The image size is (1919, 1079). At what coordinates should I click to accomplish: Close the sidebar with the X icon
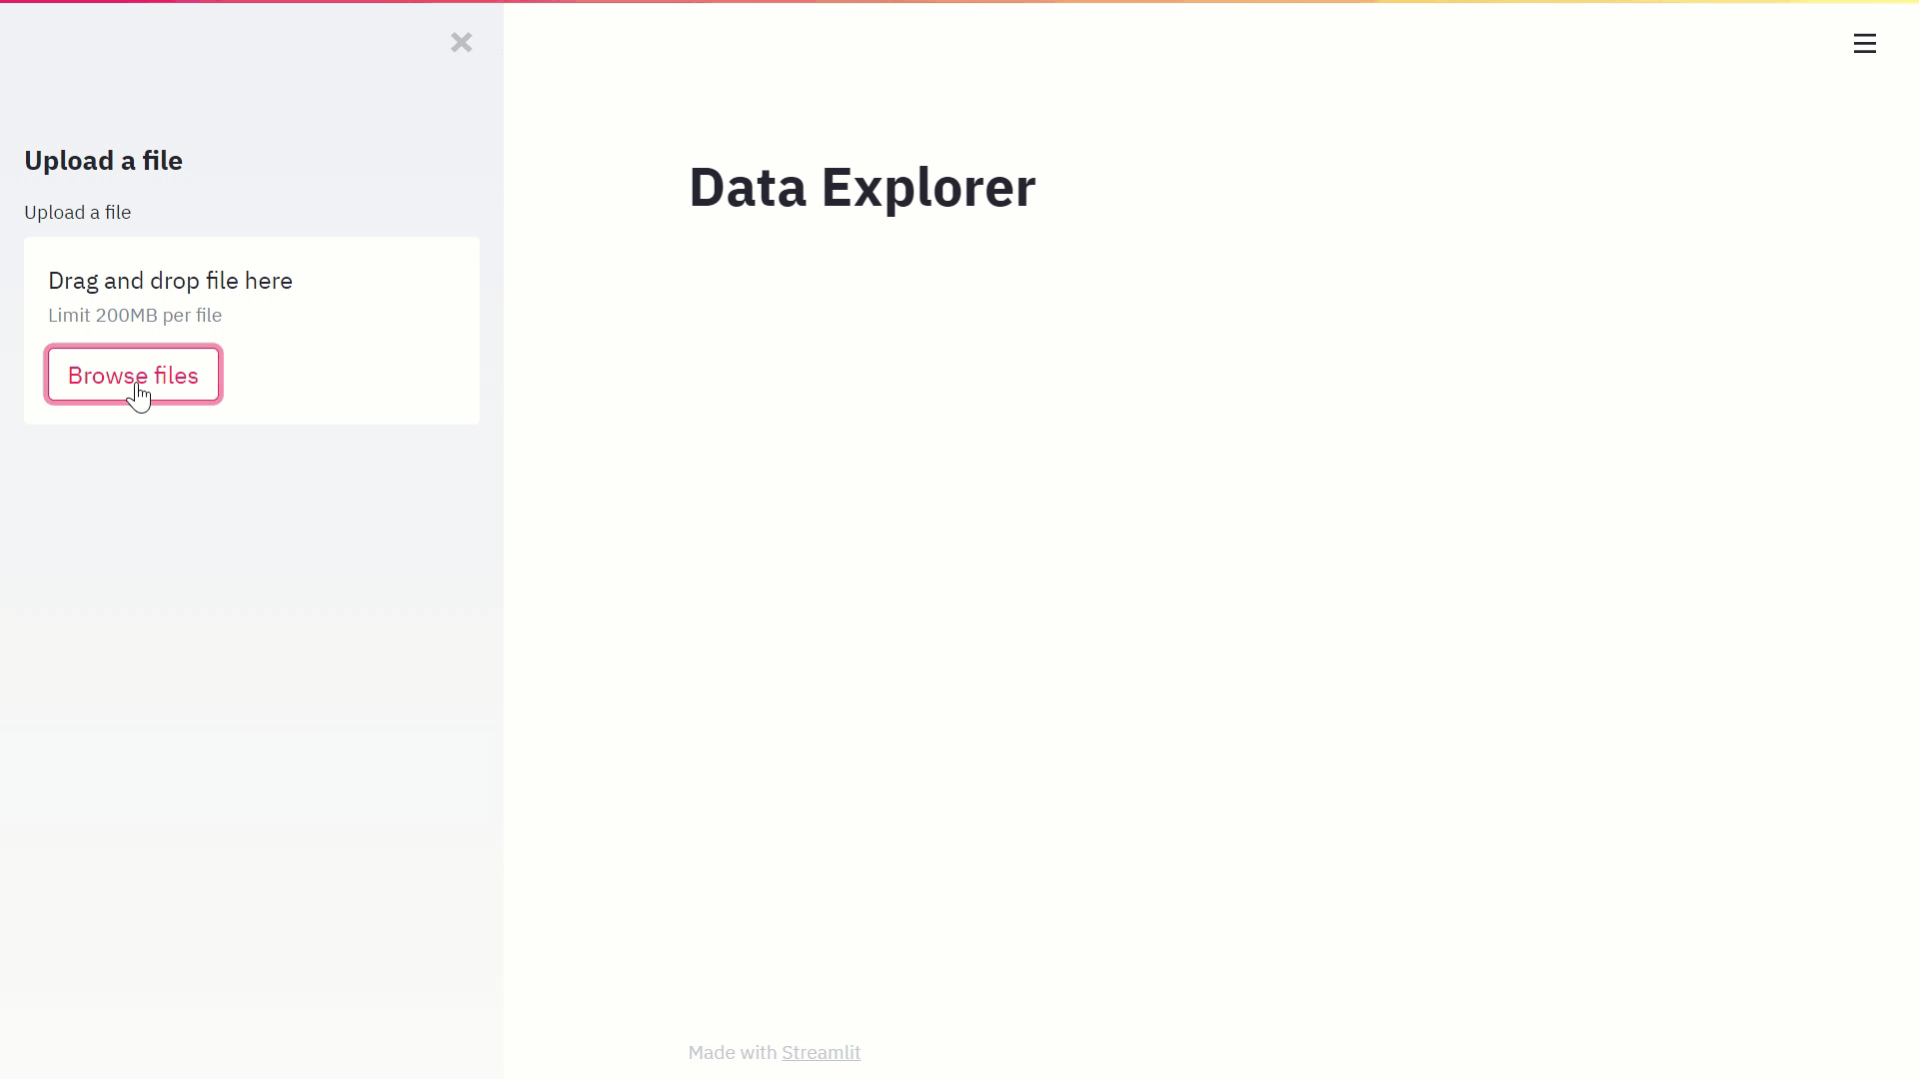(x=461, y=42)
